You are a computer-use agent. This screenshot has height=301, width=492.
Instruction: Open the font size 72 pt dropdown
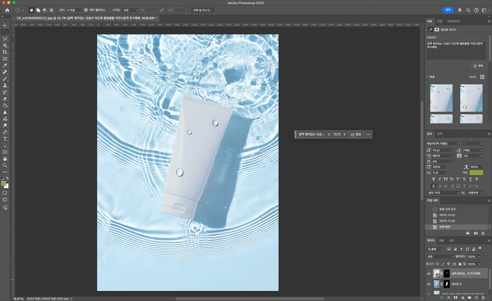point(453,150)
